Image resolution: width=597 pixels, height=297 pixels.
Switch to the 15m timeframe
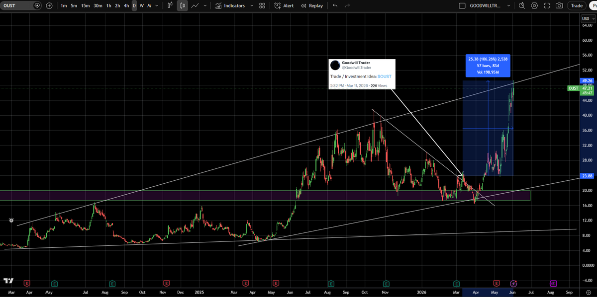click(x=86, y=6)
